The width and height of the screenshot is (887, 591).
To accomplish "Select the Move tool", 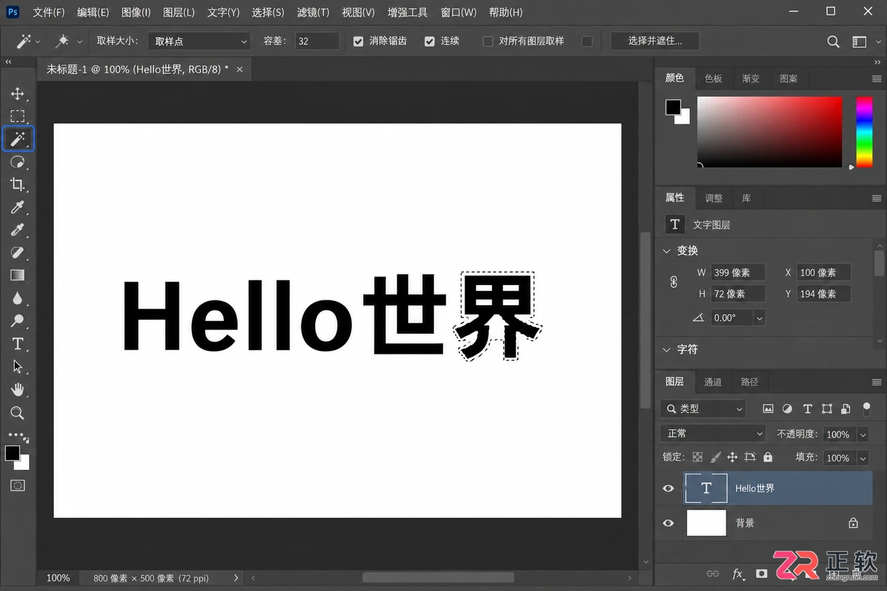I will click(17, 94).
